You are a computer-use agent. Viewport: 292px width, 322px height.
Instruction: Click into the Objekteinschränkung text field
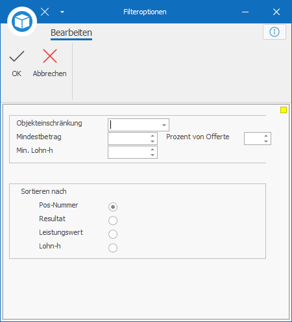click(134, 125)
